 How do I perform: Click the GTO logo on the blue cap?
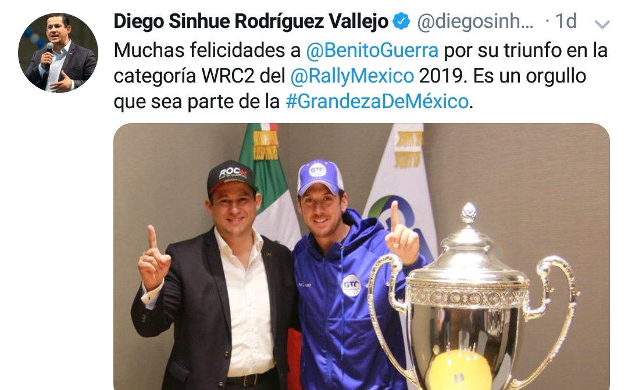pos(317,170)
